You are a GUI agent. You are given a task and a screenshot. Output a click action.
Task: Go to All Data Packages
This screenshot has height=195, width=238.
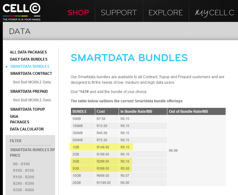29,52
